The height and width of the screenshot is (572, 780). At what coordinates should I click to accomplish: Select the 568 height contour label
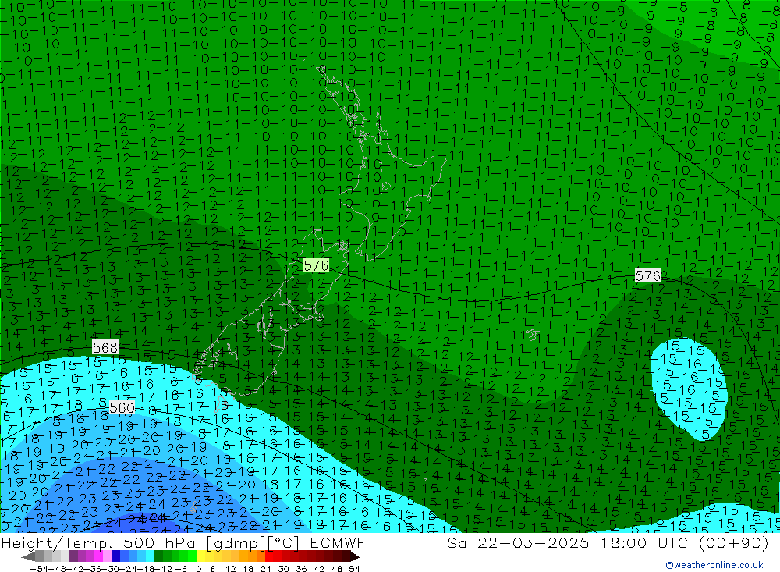point(105,347)
